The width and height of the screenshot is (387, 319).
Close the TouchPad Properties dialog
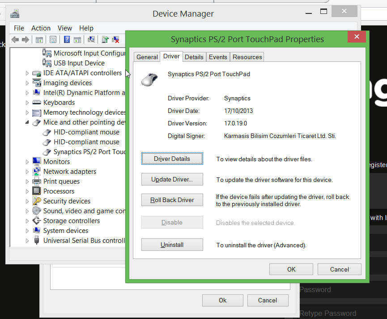357,37
